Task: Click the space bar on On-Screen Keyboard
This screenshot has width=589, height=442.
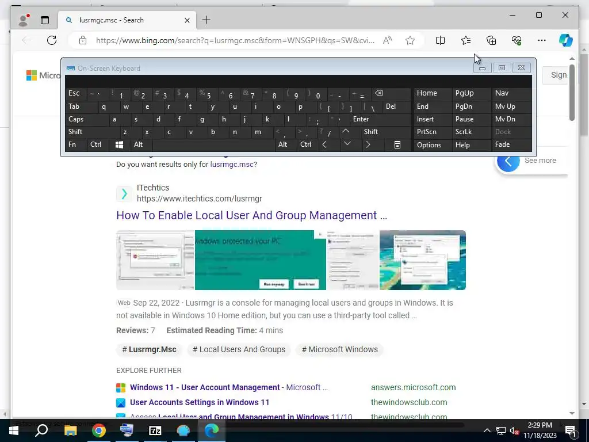Action: (213, 144)
